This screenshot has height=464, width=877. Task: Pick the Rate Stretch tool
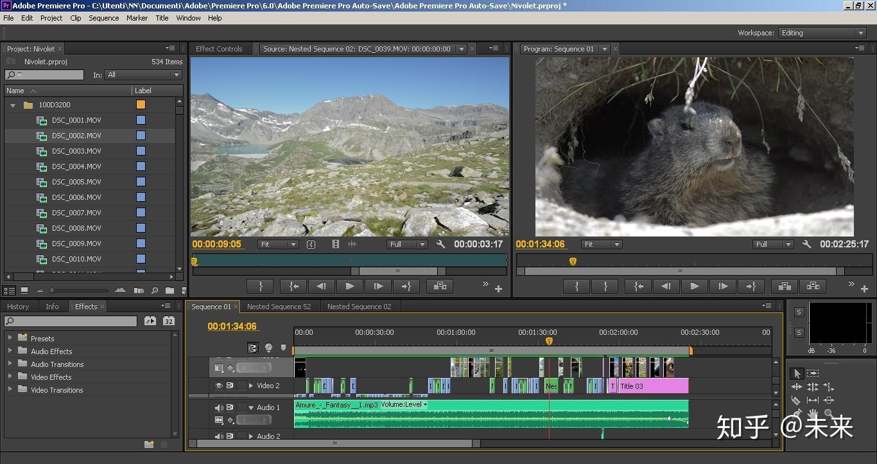[x=829, y=387]
